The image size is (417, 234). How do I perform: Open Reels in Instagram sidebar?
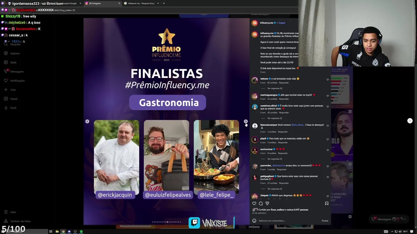pos(10,62)
